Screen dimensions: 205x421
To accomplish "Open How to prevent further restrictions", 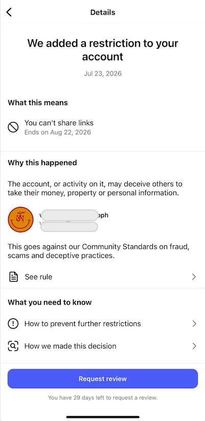I will 102,324.
